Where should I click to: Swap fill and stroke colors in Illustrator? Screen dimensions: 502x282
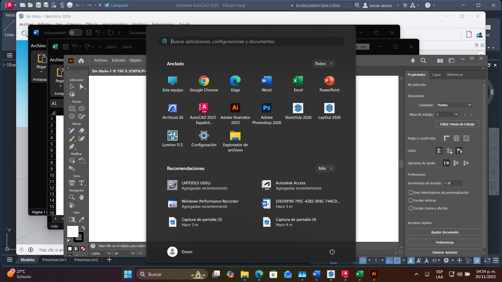[x=83, y=228]
